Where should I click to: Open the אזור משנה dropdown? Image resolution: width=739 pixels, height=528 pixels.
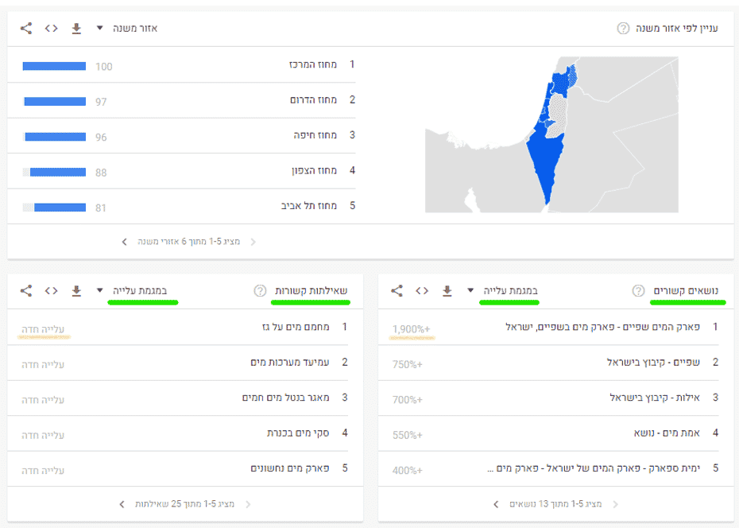(127, 29)
